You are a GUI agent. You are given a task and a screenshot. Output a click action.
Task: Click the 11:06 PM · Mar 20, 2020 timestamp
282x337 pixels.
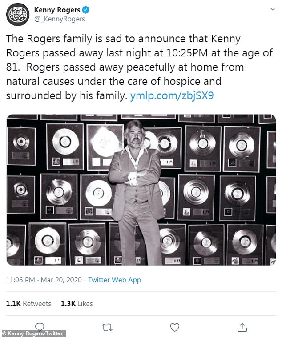click(x=44, y=280)
